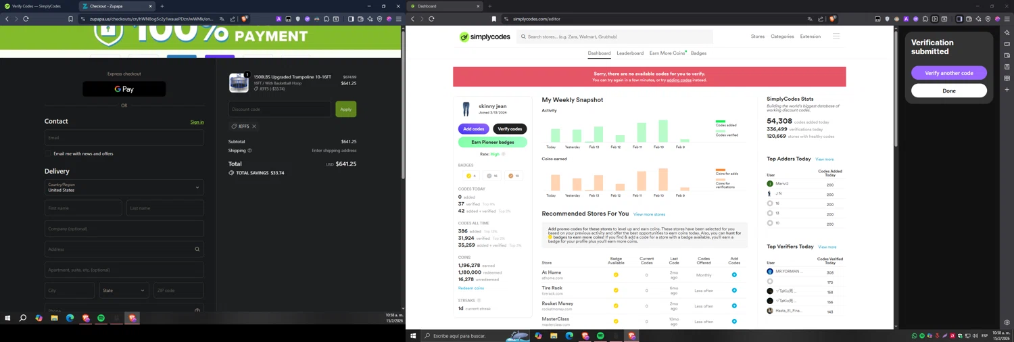Click gold badge icon in At Home row

(x=616, y=275)
